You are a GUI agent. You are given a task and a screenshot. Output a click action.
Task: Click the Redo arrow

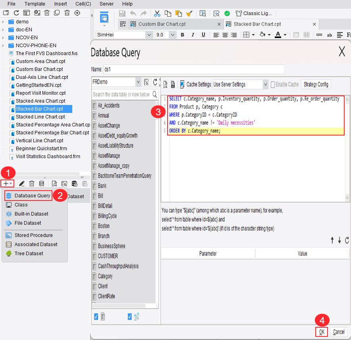143,13
